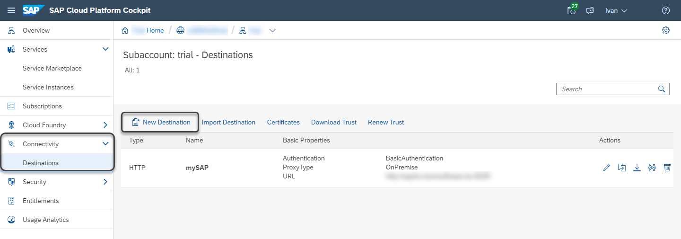Click the SAP logo
The image size is (681, 239).
pos(34,10)
